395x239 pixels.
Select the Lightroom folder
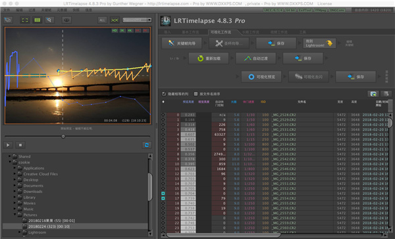coord(37,232)
